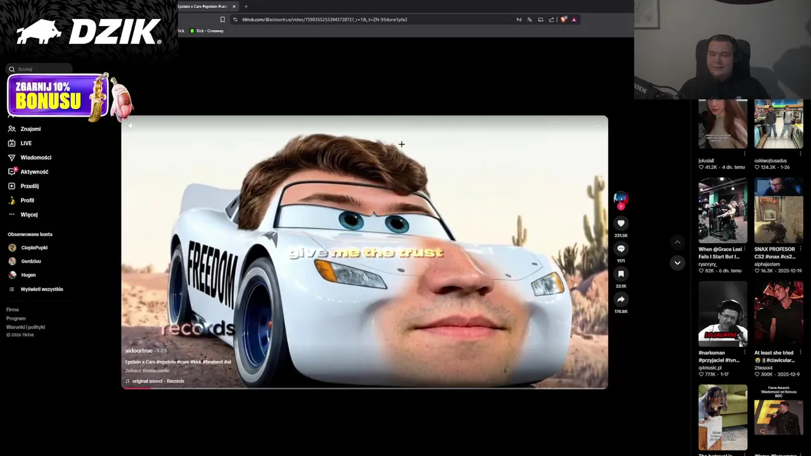The height and width of the screenshot is (456, 811).
Task: Go to next video with down chevron
Action: tap(677, 263)
